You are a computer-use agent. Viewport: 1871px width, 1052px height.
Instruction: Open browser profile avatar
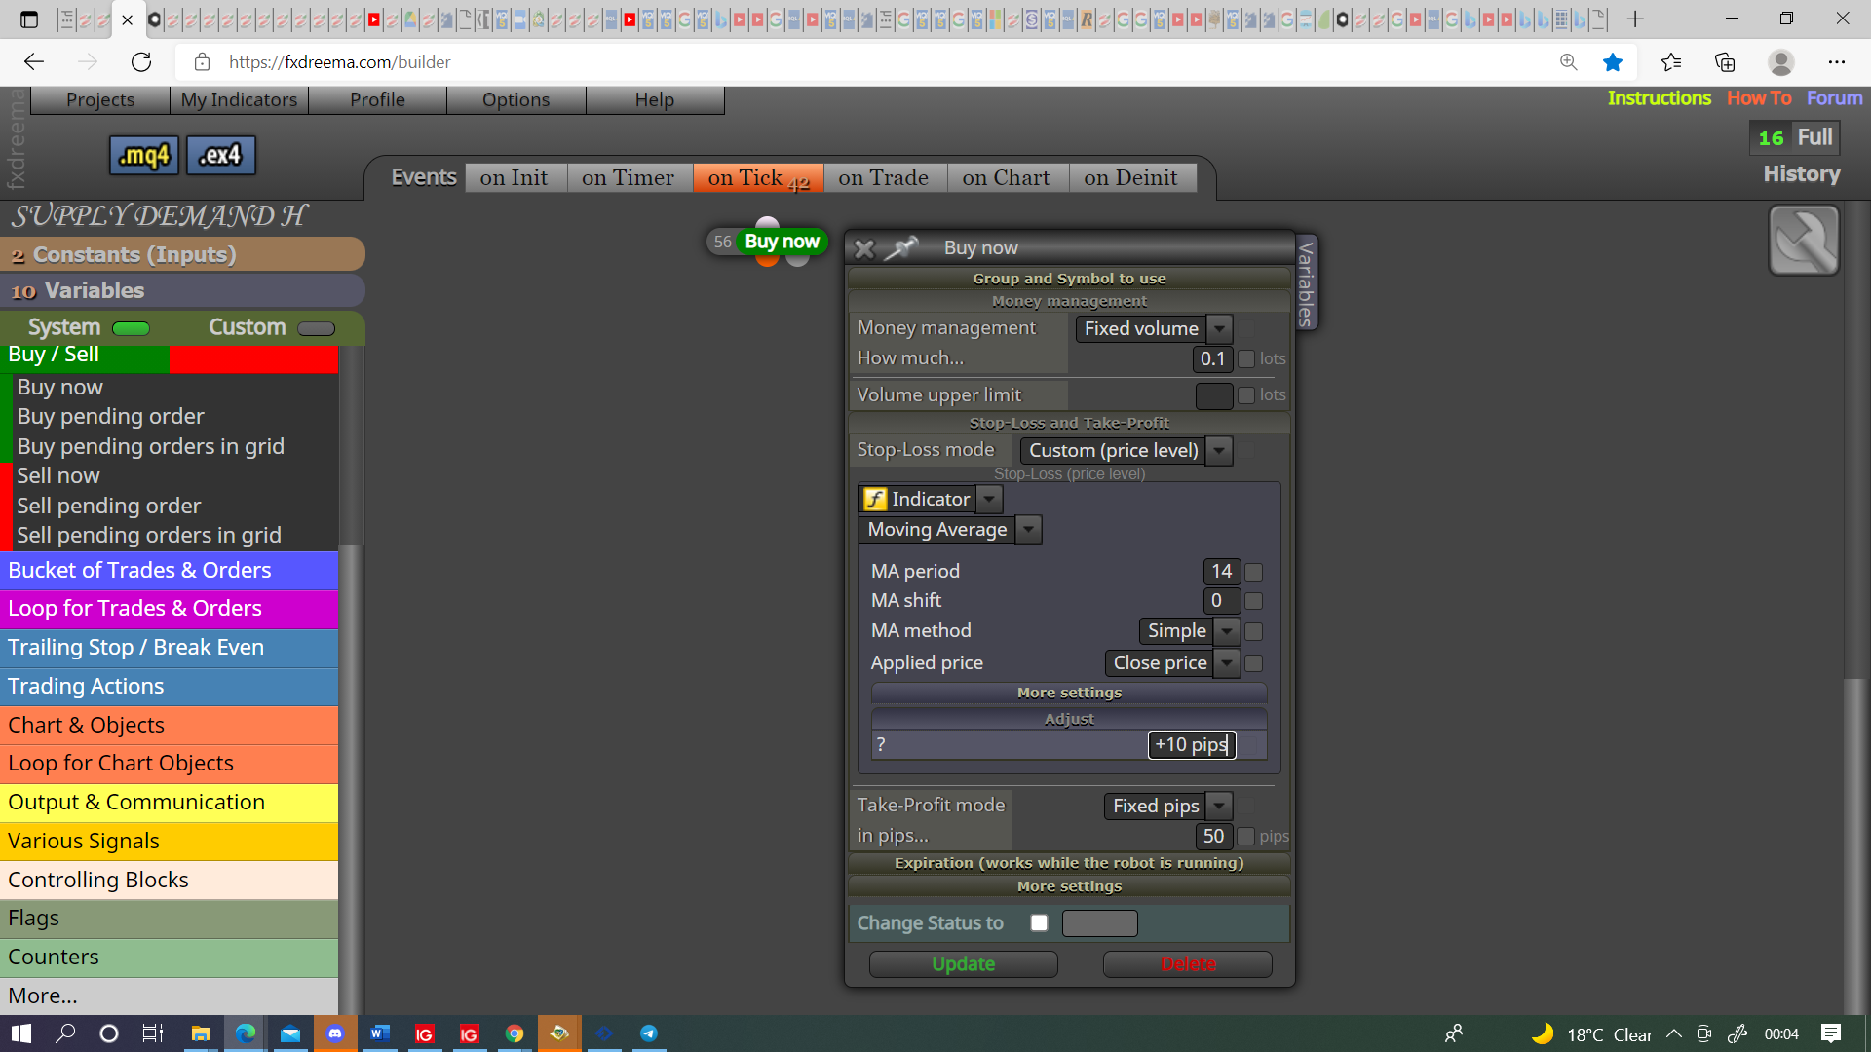click(1781, 62)
